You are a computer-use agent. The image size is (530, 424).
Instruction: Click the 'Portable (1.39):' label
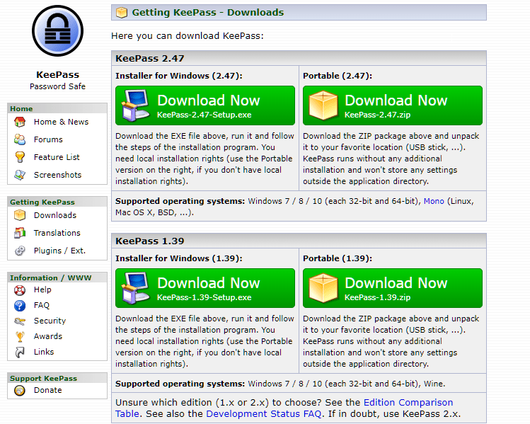coord(338,258)
